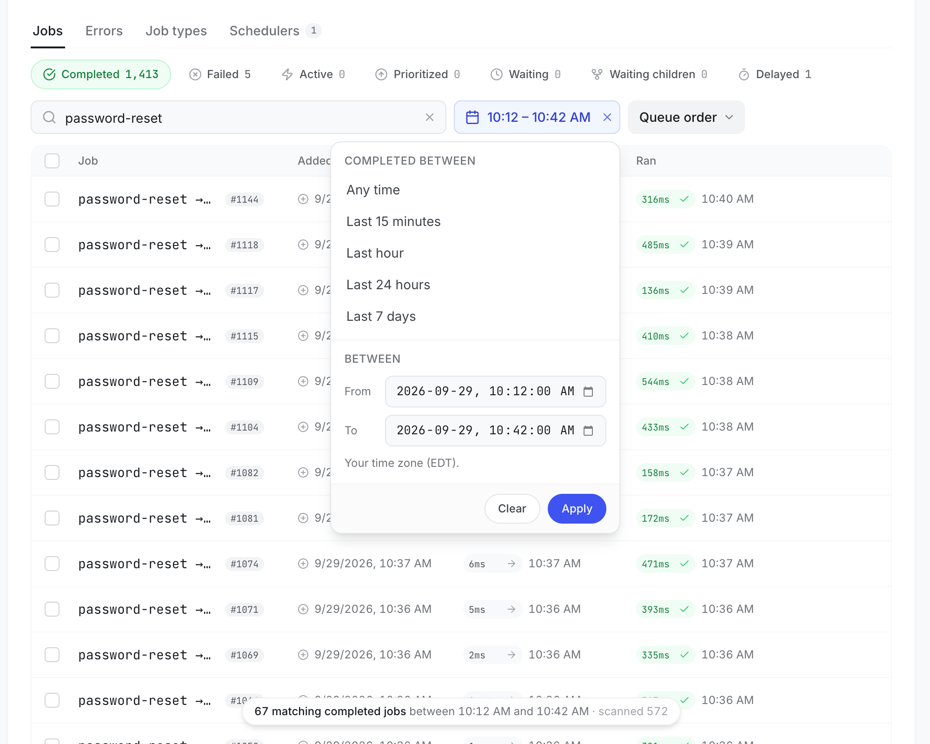The image size is (930, 744).
Task: Open the To date picker calendar icon
Action: (x=588, y=431)
